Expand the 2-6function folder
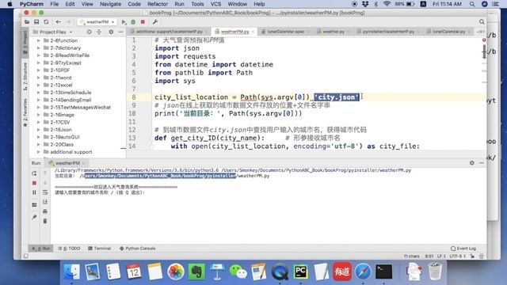The image size is (507, 285). (x=39, y=40)
